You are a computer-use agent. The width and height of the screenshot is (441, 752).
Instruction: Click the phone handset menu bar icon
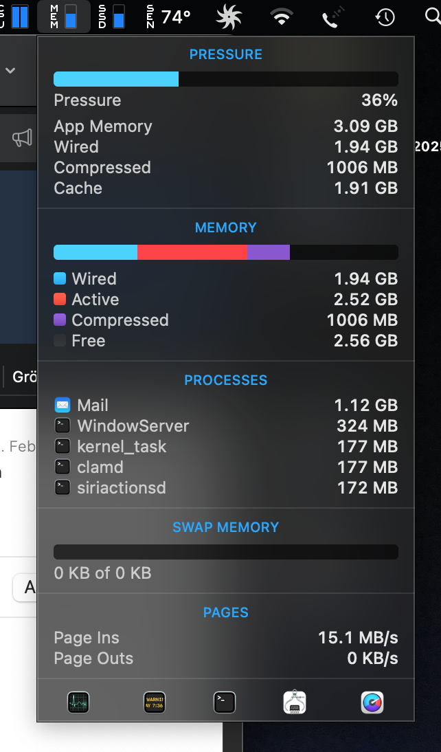pos(332,17)
